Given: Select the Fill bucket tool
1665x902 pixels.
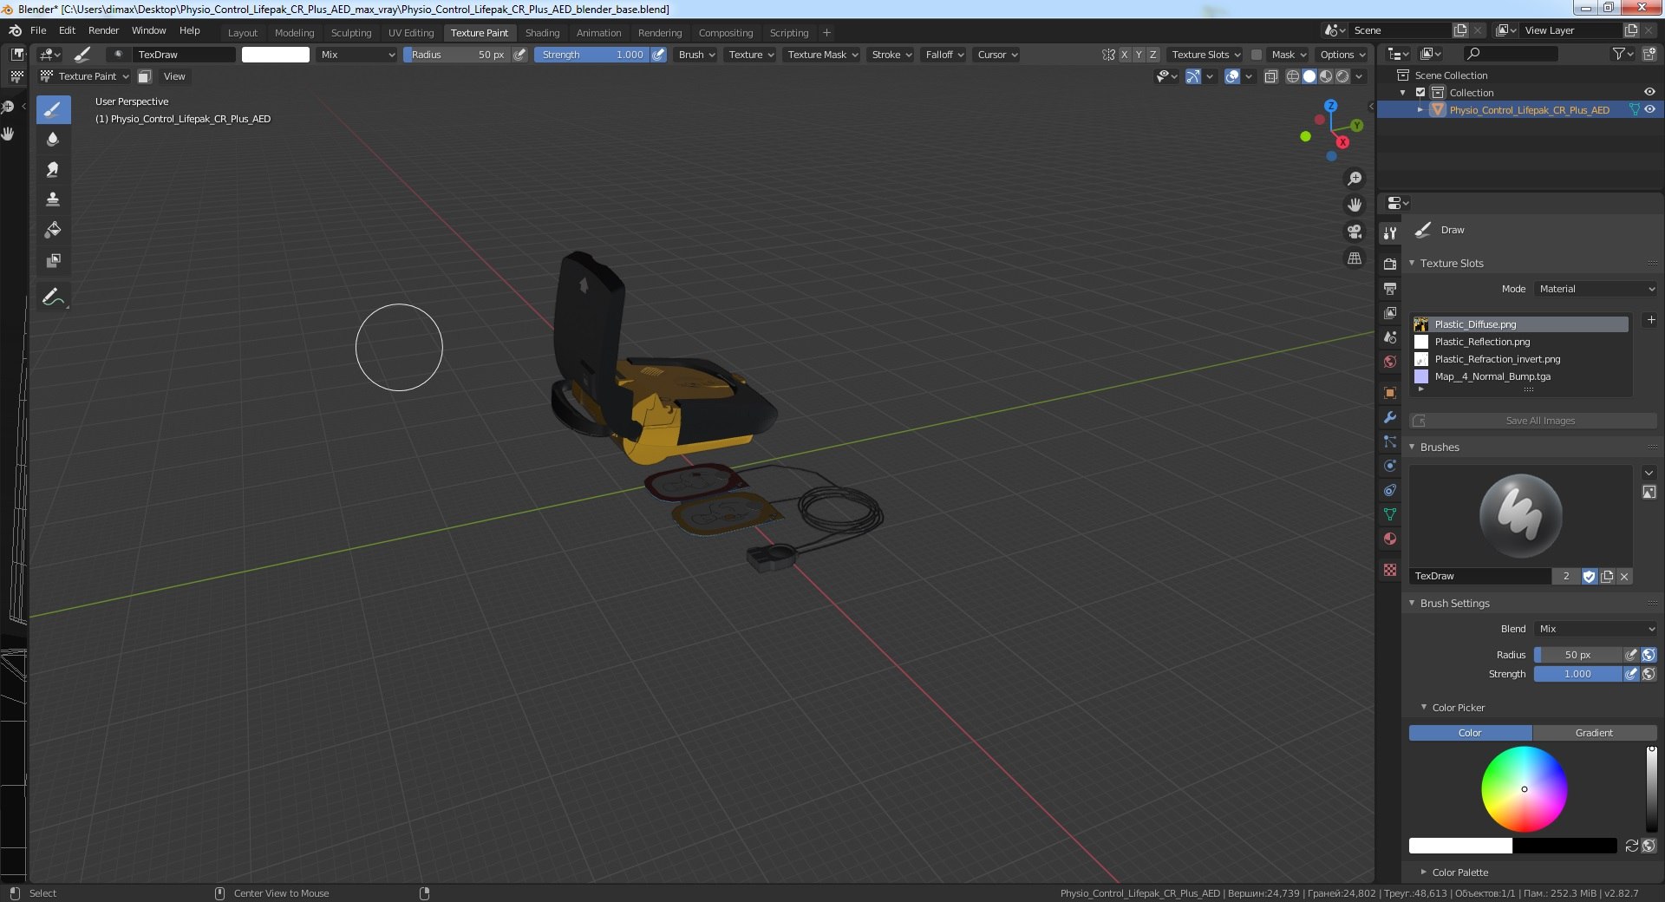Looking at the screenshot, I should coord(53,230).
